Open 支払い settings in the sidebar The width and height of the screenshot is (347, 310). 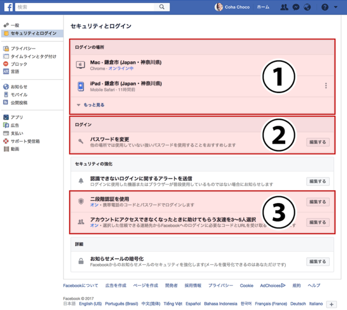[x=17, y=133]
